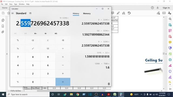This screenshot has height=97, width=173.
Task: Open the View menu in Acrobat Reader
Action: [x=11, y=4]
